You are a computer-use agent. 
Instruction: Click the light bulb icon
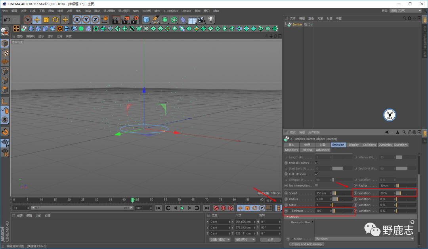coord(211,19)
